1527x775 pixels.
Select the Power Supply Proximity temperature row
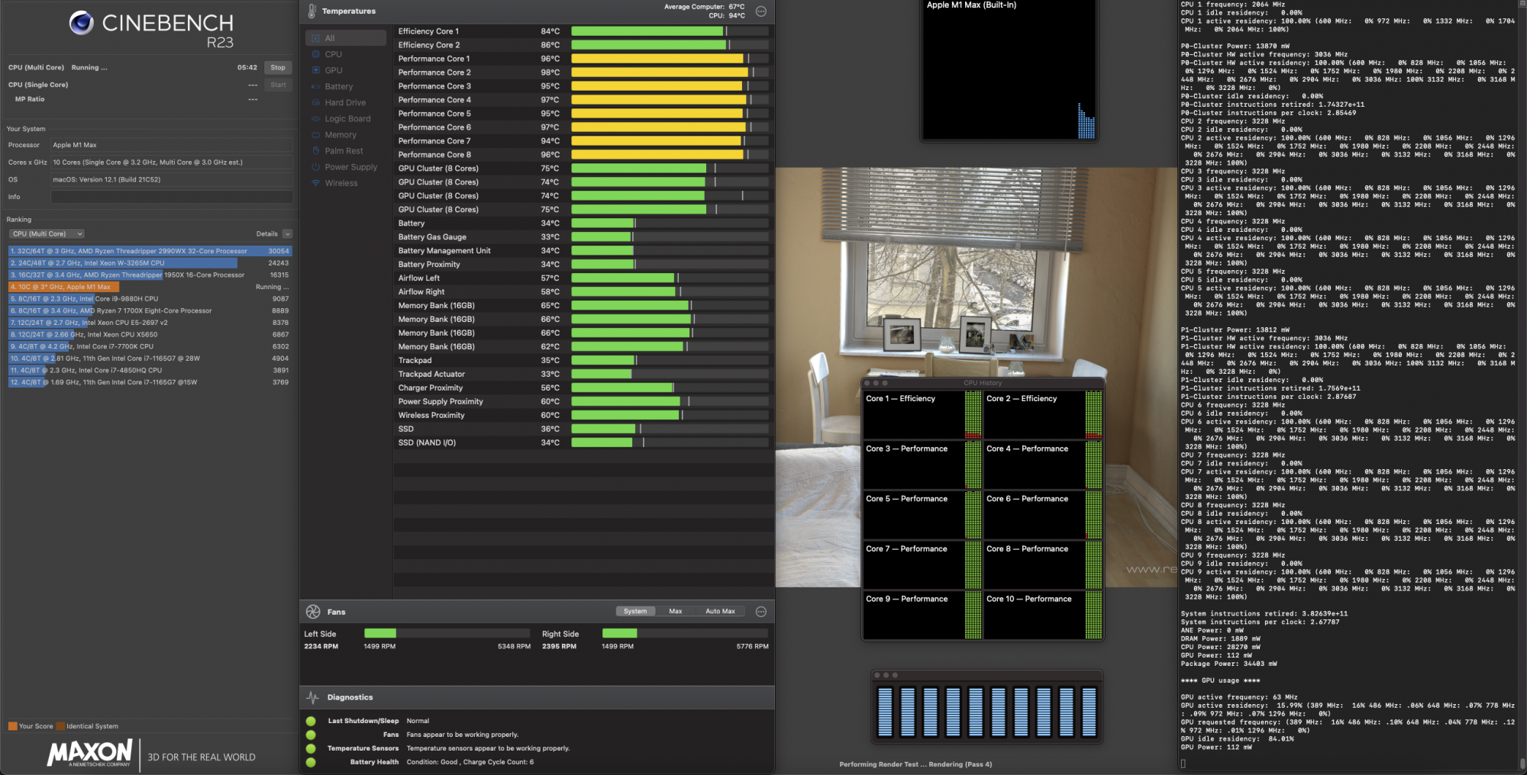(584, 402)
